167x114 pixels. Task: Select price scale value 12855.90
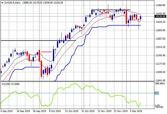point(160,30)
